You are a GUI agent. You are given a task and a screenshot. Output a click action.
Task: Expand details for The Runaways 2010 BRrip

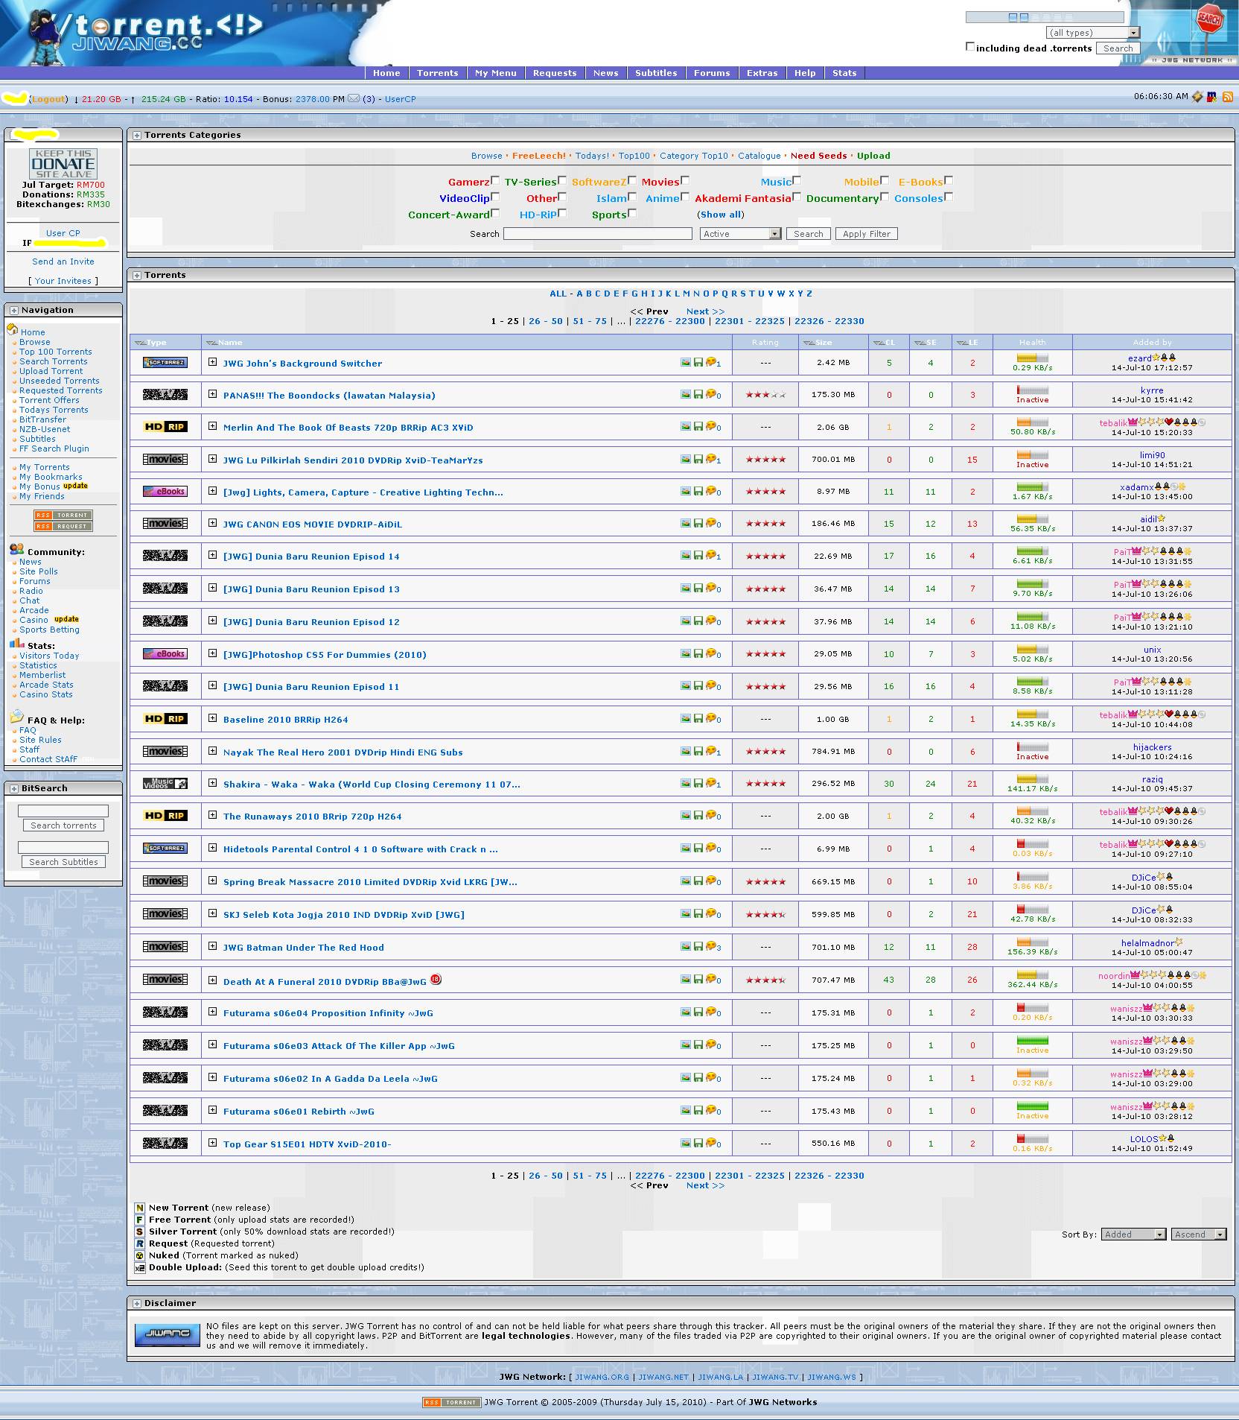click(212, 815)
